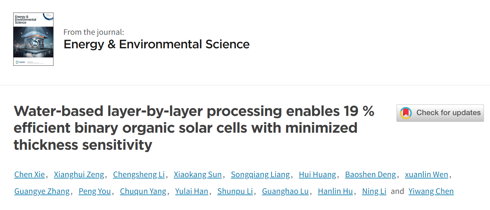Click author name Hanlin Hu
This screenshot has width=490, height=210.
click(335, 191)
